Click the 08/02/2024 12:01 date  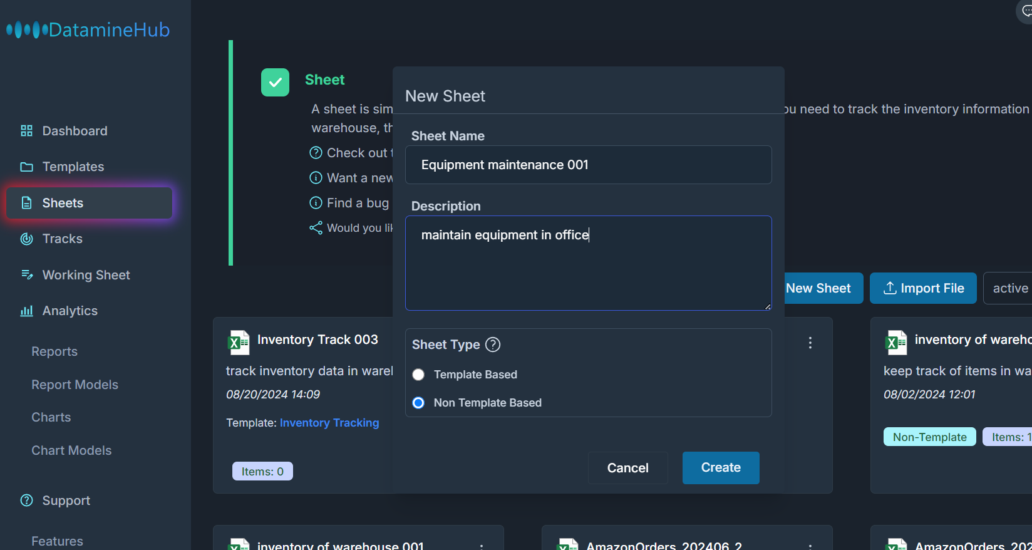[x=929, y=395]
